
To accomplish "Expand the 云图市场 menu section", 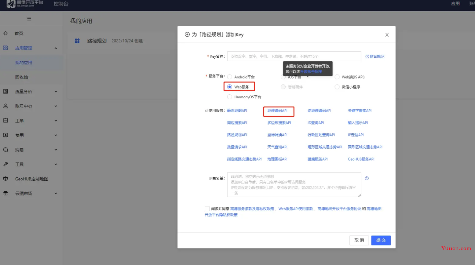I will [56, 193].
